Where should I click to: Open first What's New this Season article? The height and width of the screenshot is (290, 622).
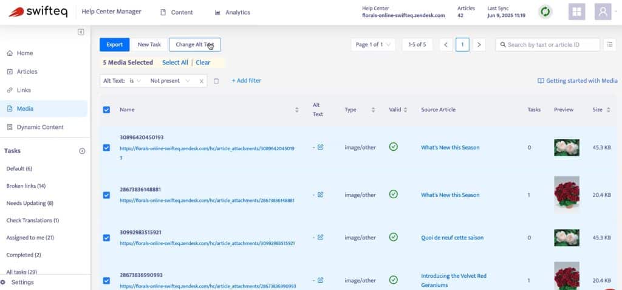click(x=450, y=147)
